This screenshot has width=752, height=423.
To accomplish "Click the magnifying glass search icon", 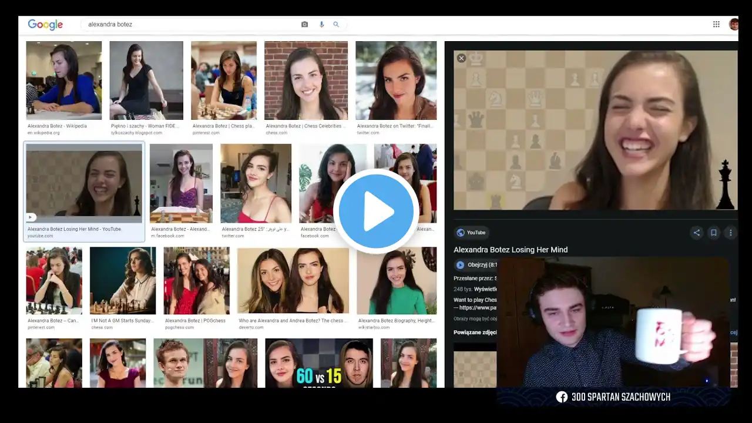I will [336, 25].
